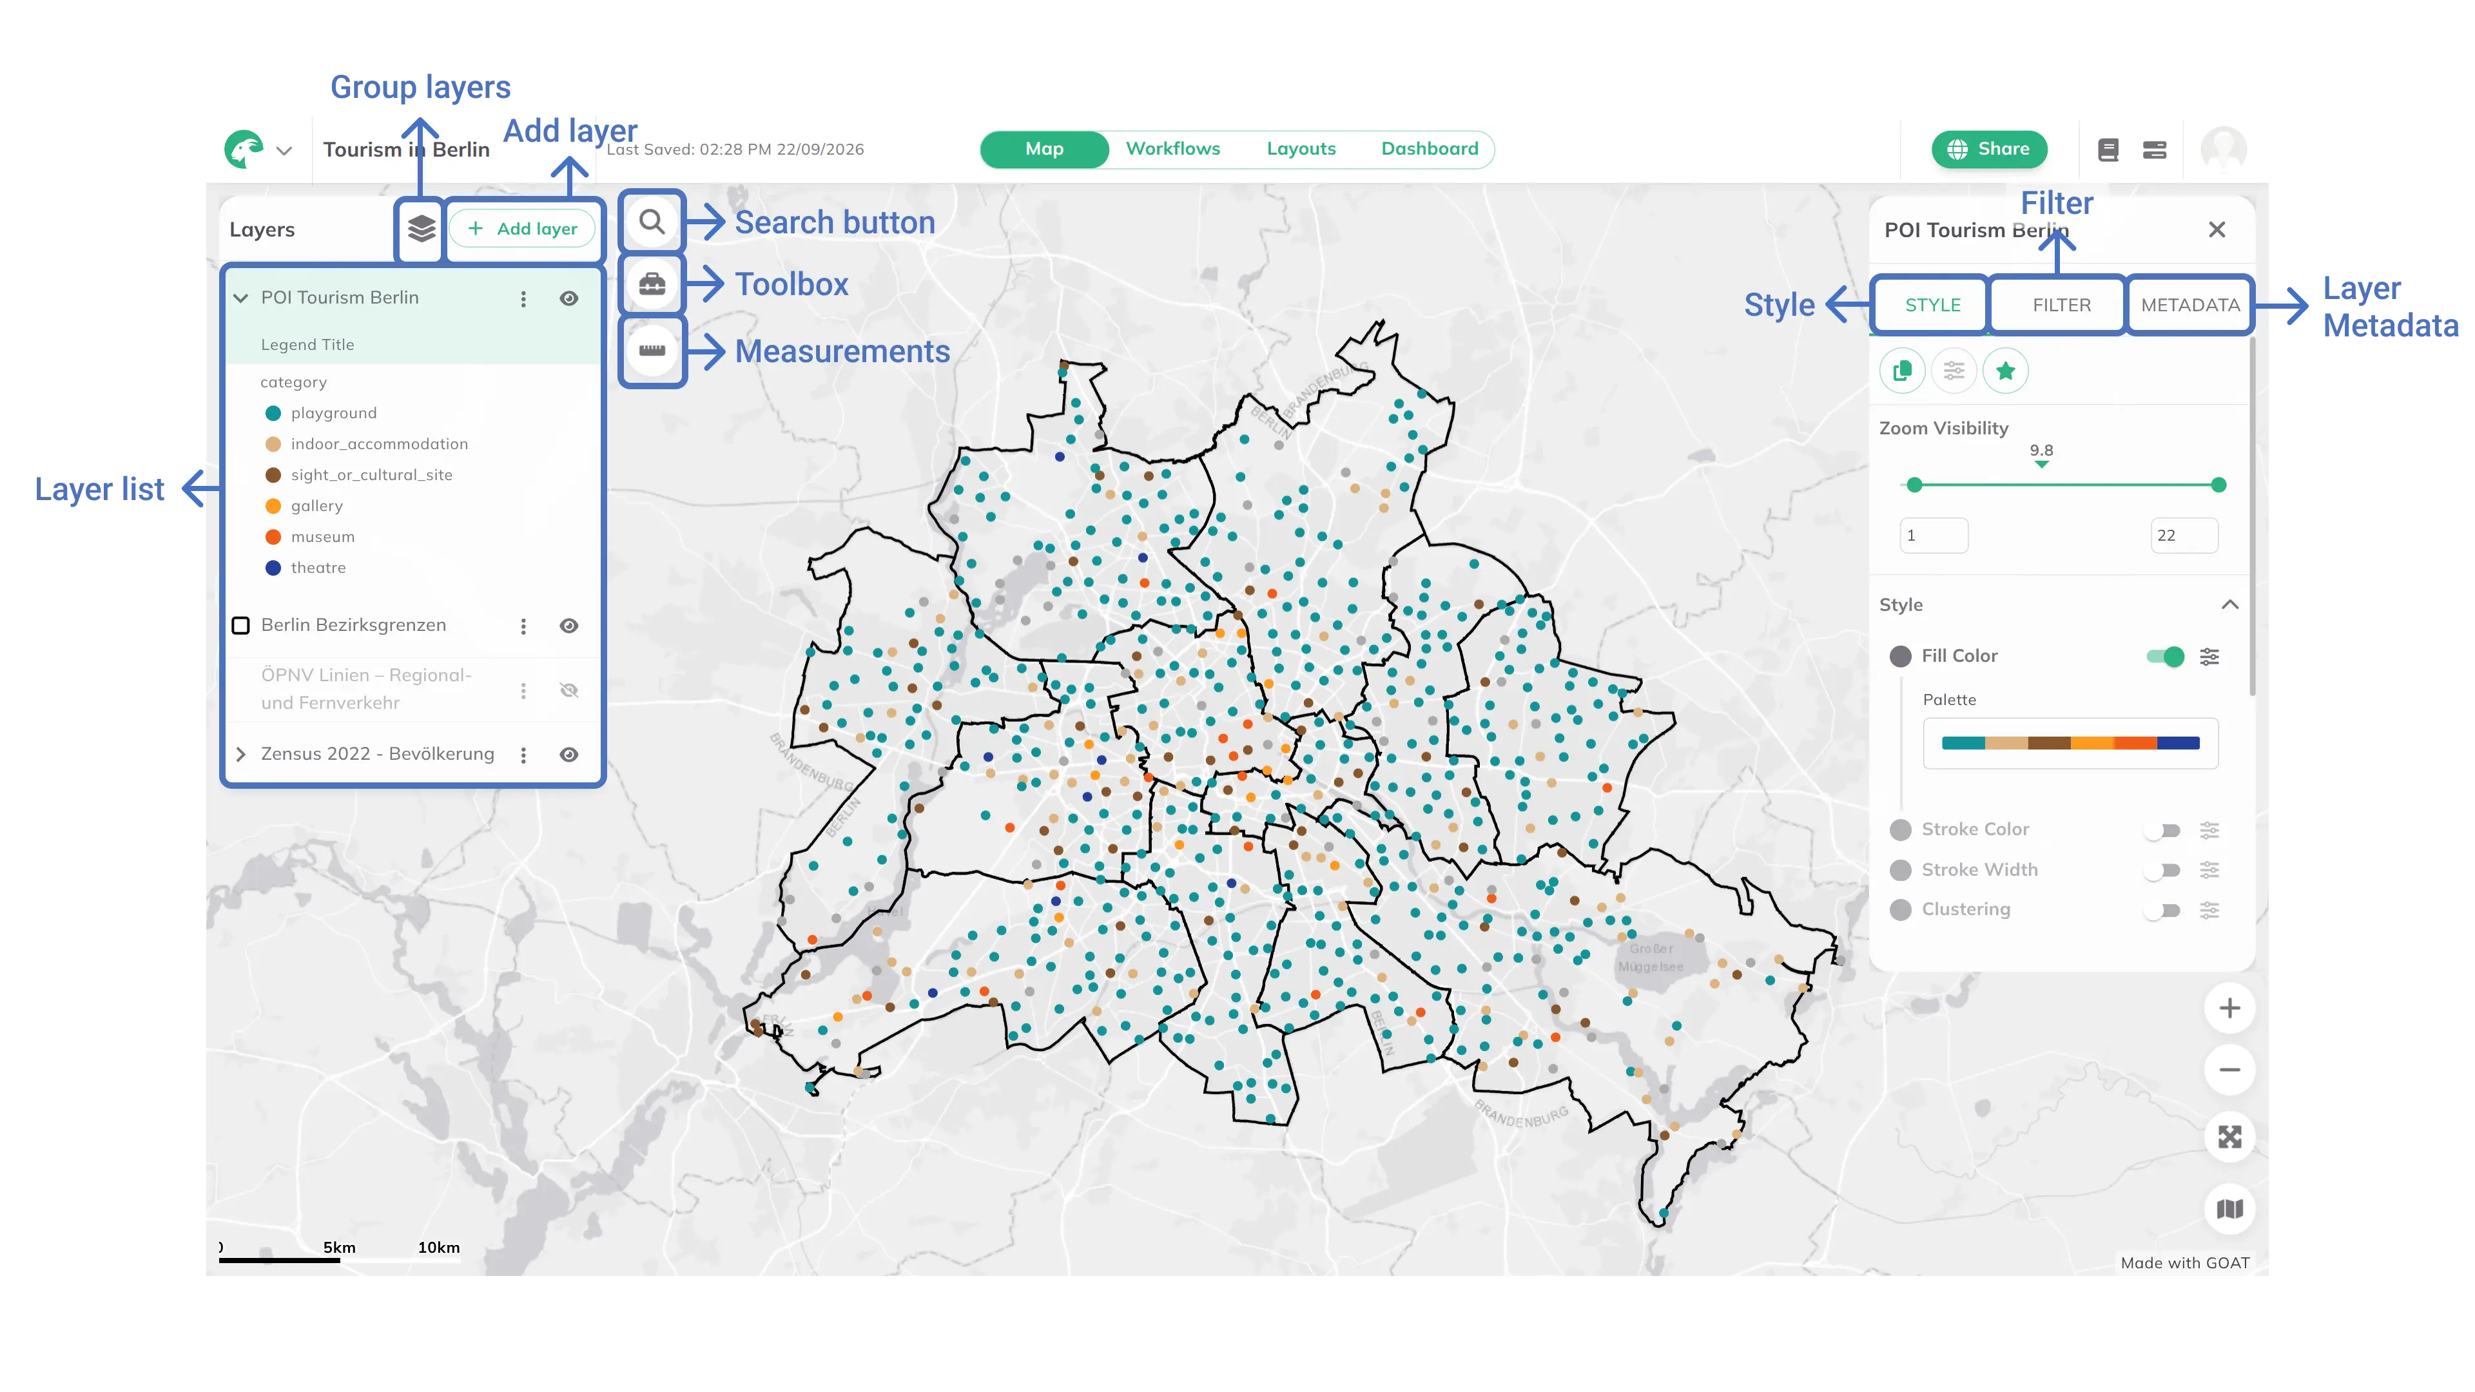Enable the Stroke Width toggle
The image size is (2475, 1392).
tap(2163, 871)
